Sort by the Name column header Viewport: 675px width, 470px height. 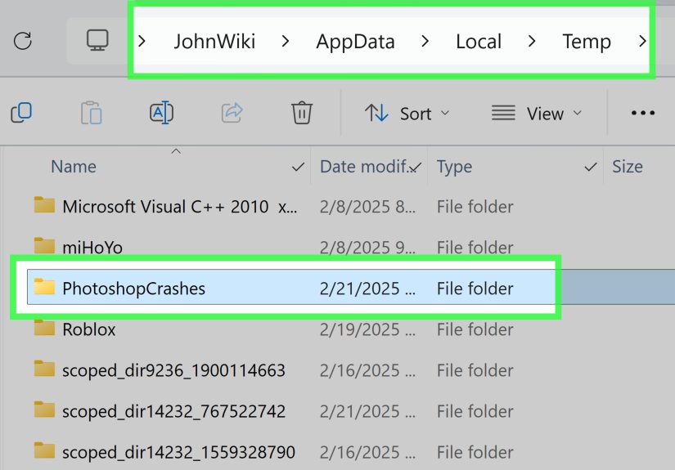[x=74, y=167]
